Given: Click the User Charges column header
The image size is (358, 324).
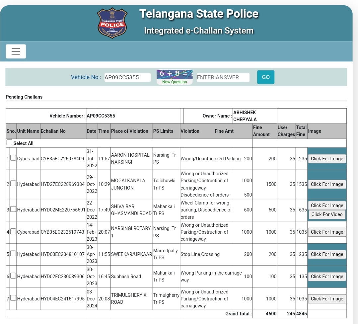Looking at the screenshot, I should (286, 131).
